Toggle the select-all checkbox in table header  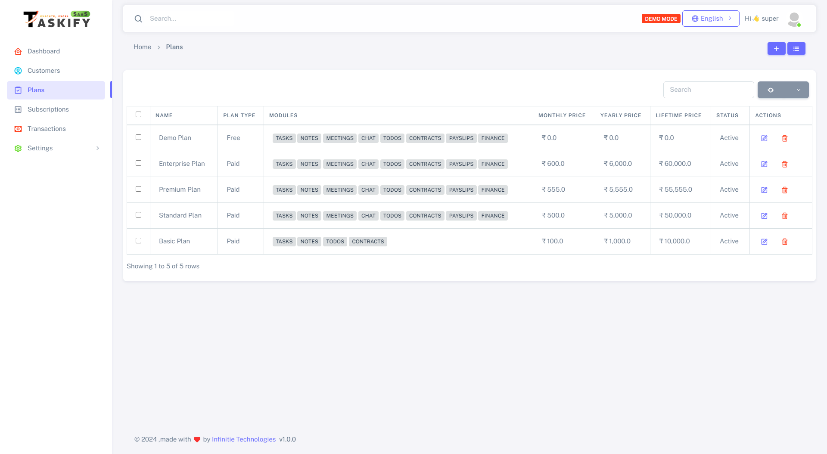(138, 115)
